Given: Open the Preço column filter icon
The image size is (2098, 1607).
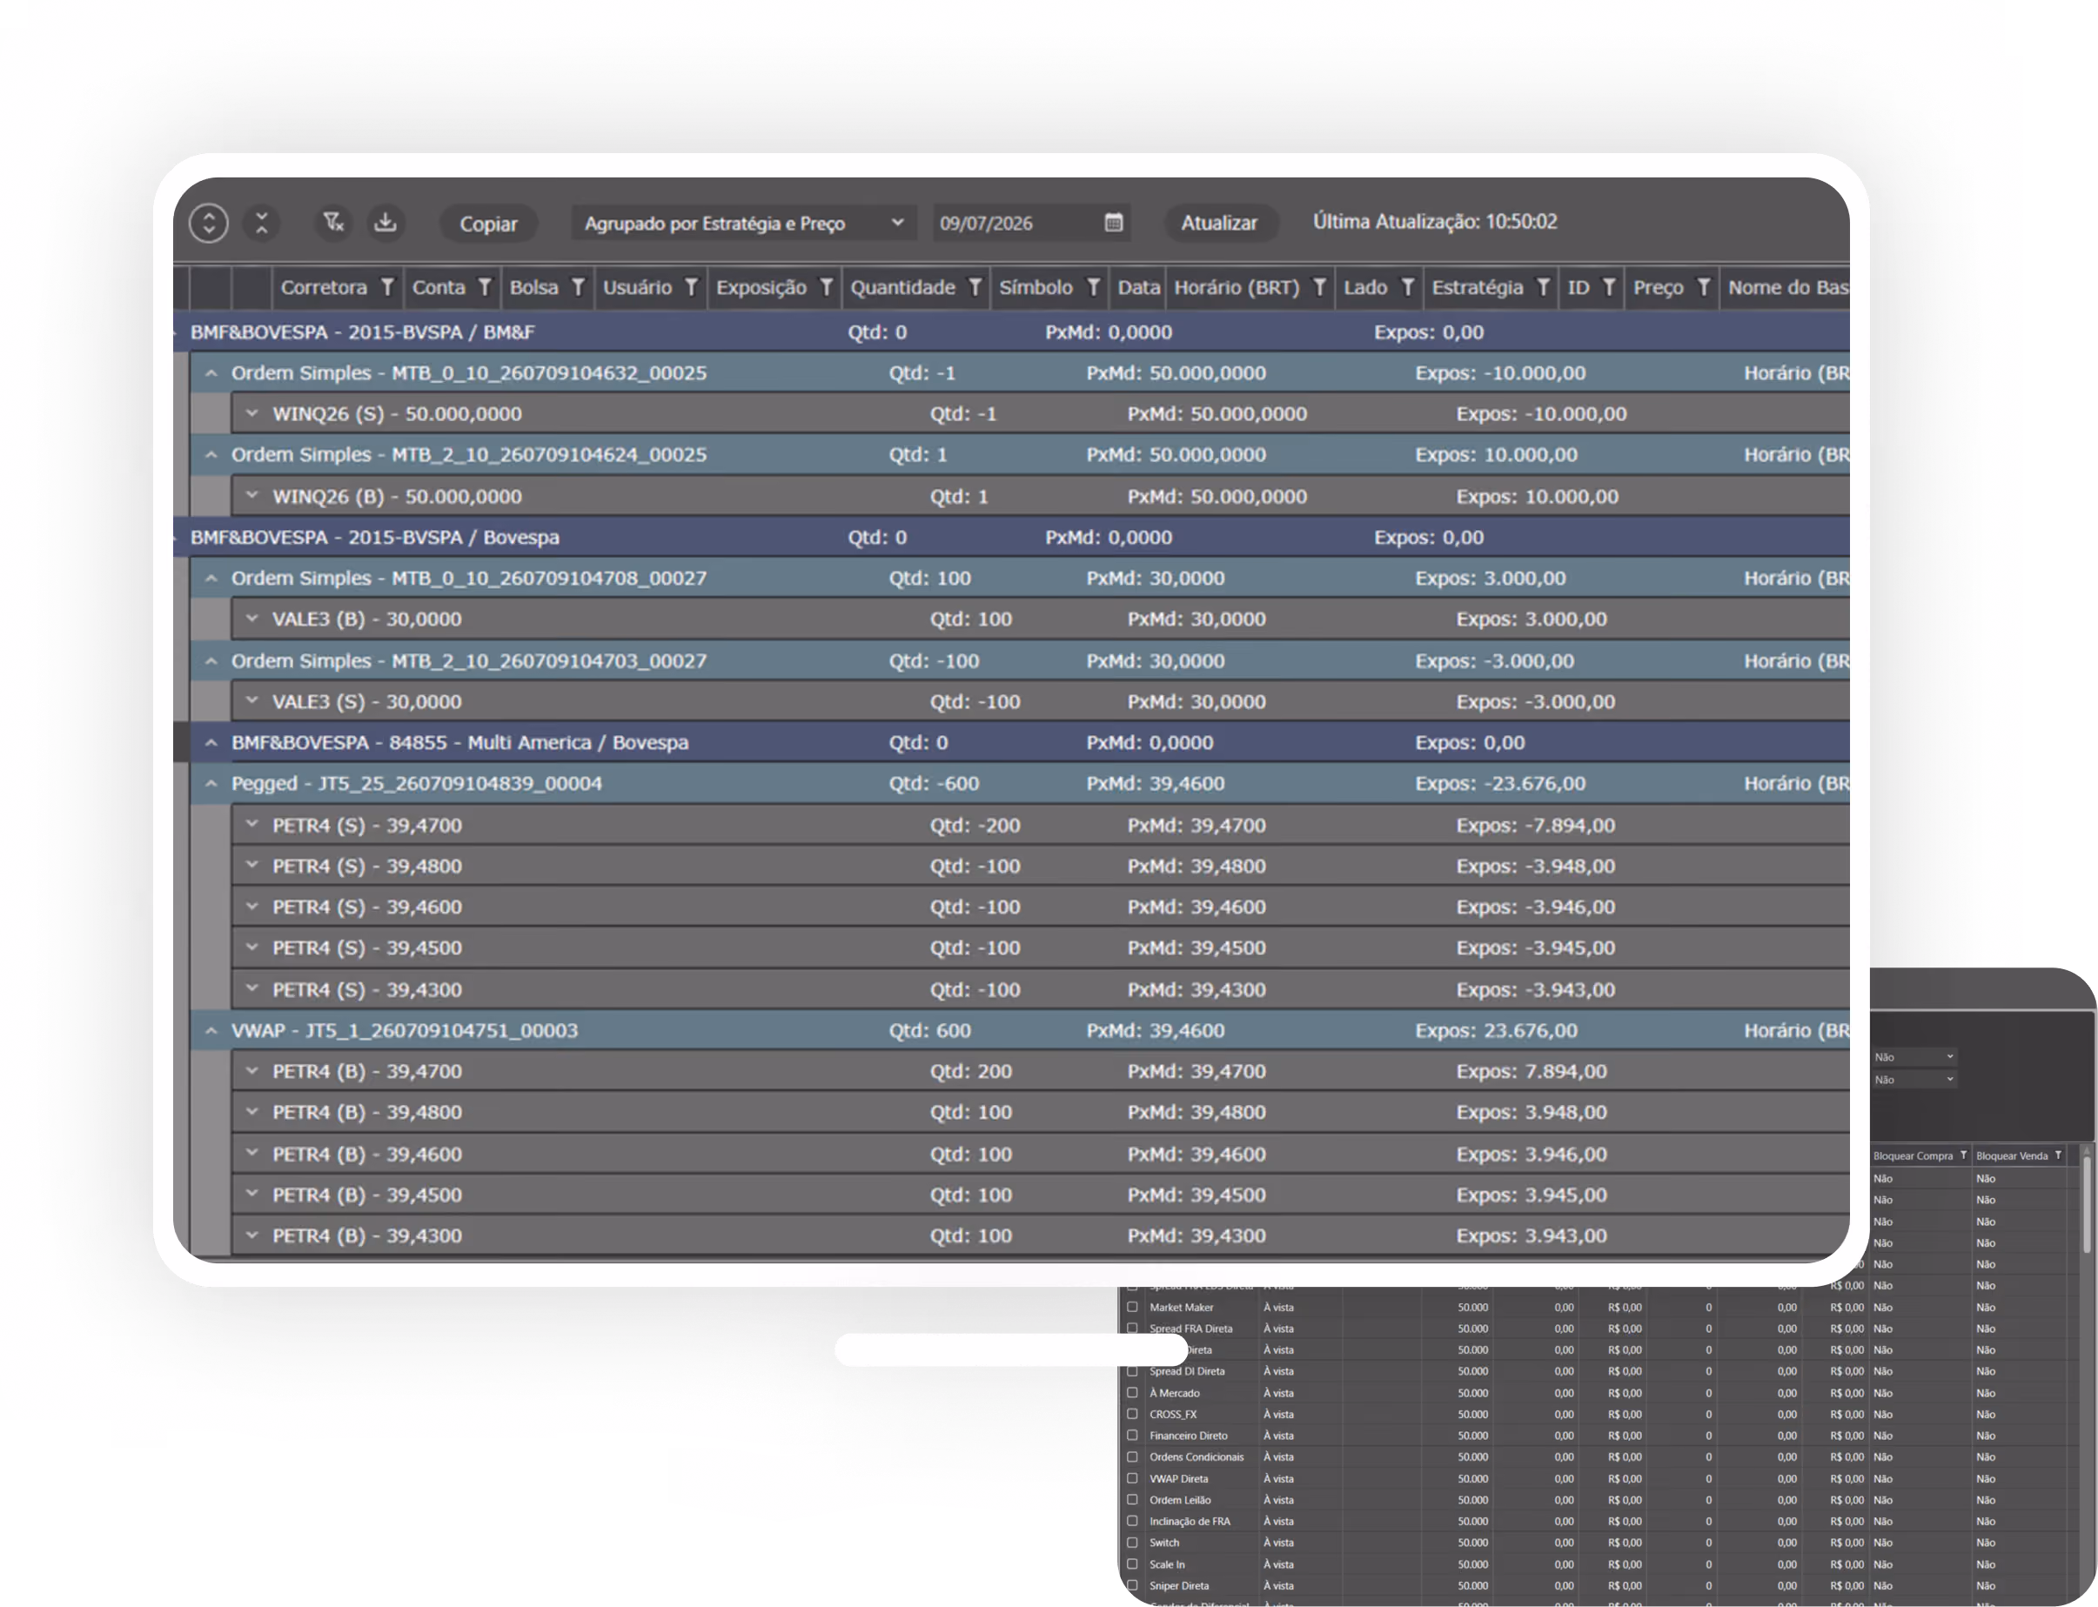Looking at the screenshot, I should click(x=1703, y=287).
